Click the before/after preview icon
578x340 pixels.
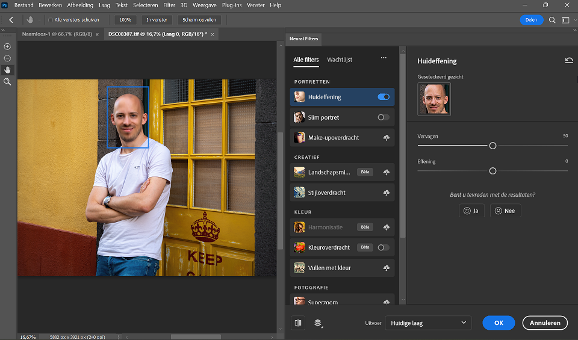(298, 323)
